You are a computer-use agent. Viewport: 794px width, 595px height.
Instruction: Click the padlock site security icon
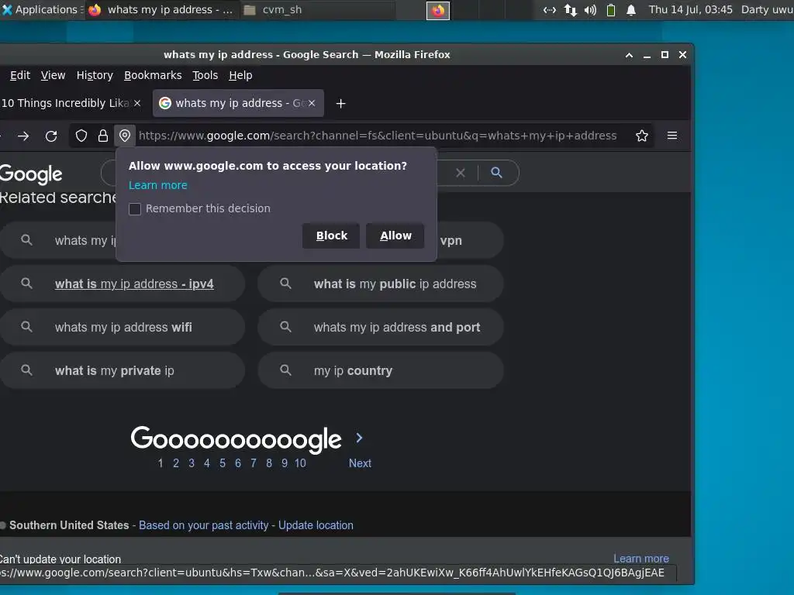click(103, 136)
